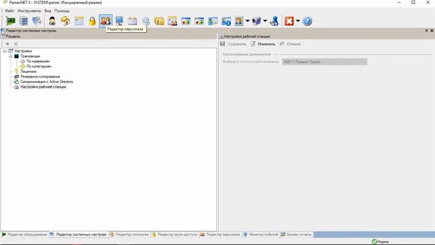Click the schedule table toolbar icon
This screenshot has height=245, width=435.
(79, 21)
